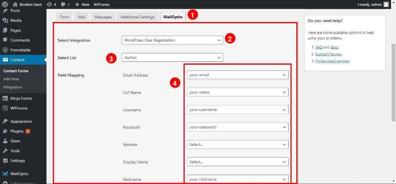
Task: Click the Posts pin icon
Action: 5,10
